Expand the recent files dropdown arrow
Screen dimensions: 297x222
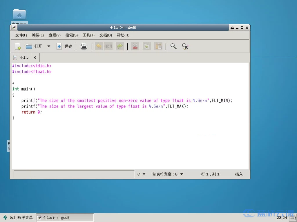49,46
